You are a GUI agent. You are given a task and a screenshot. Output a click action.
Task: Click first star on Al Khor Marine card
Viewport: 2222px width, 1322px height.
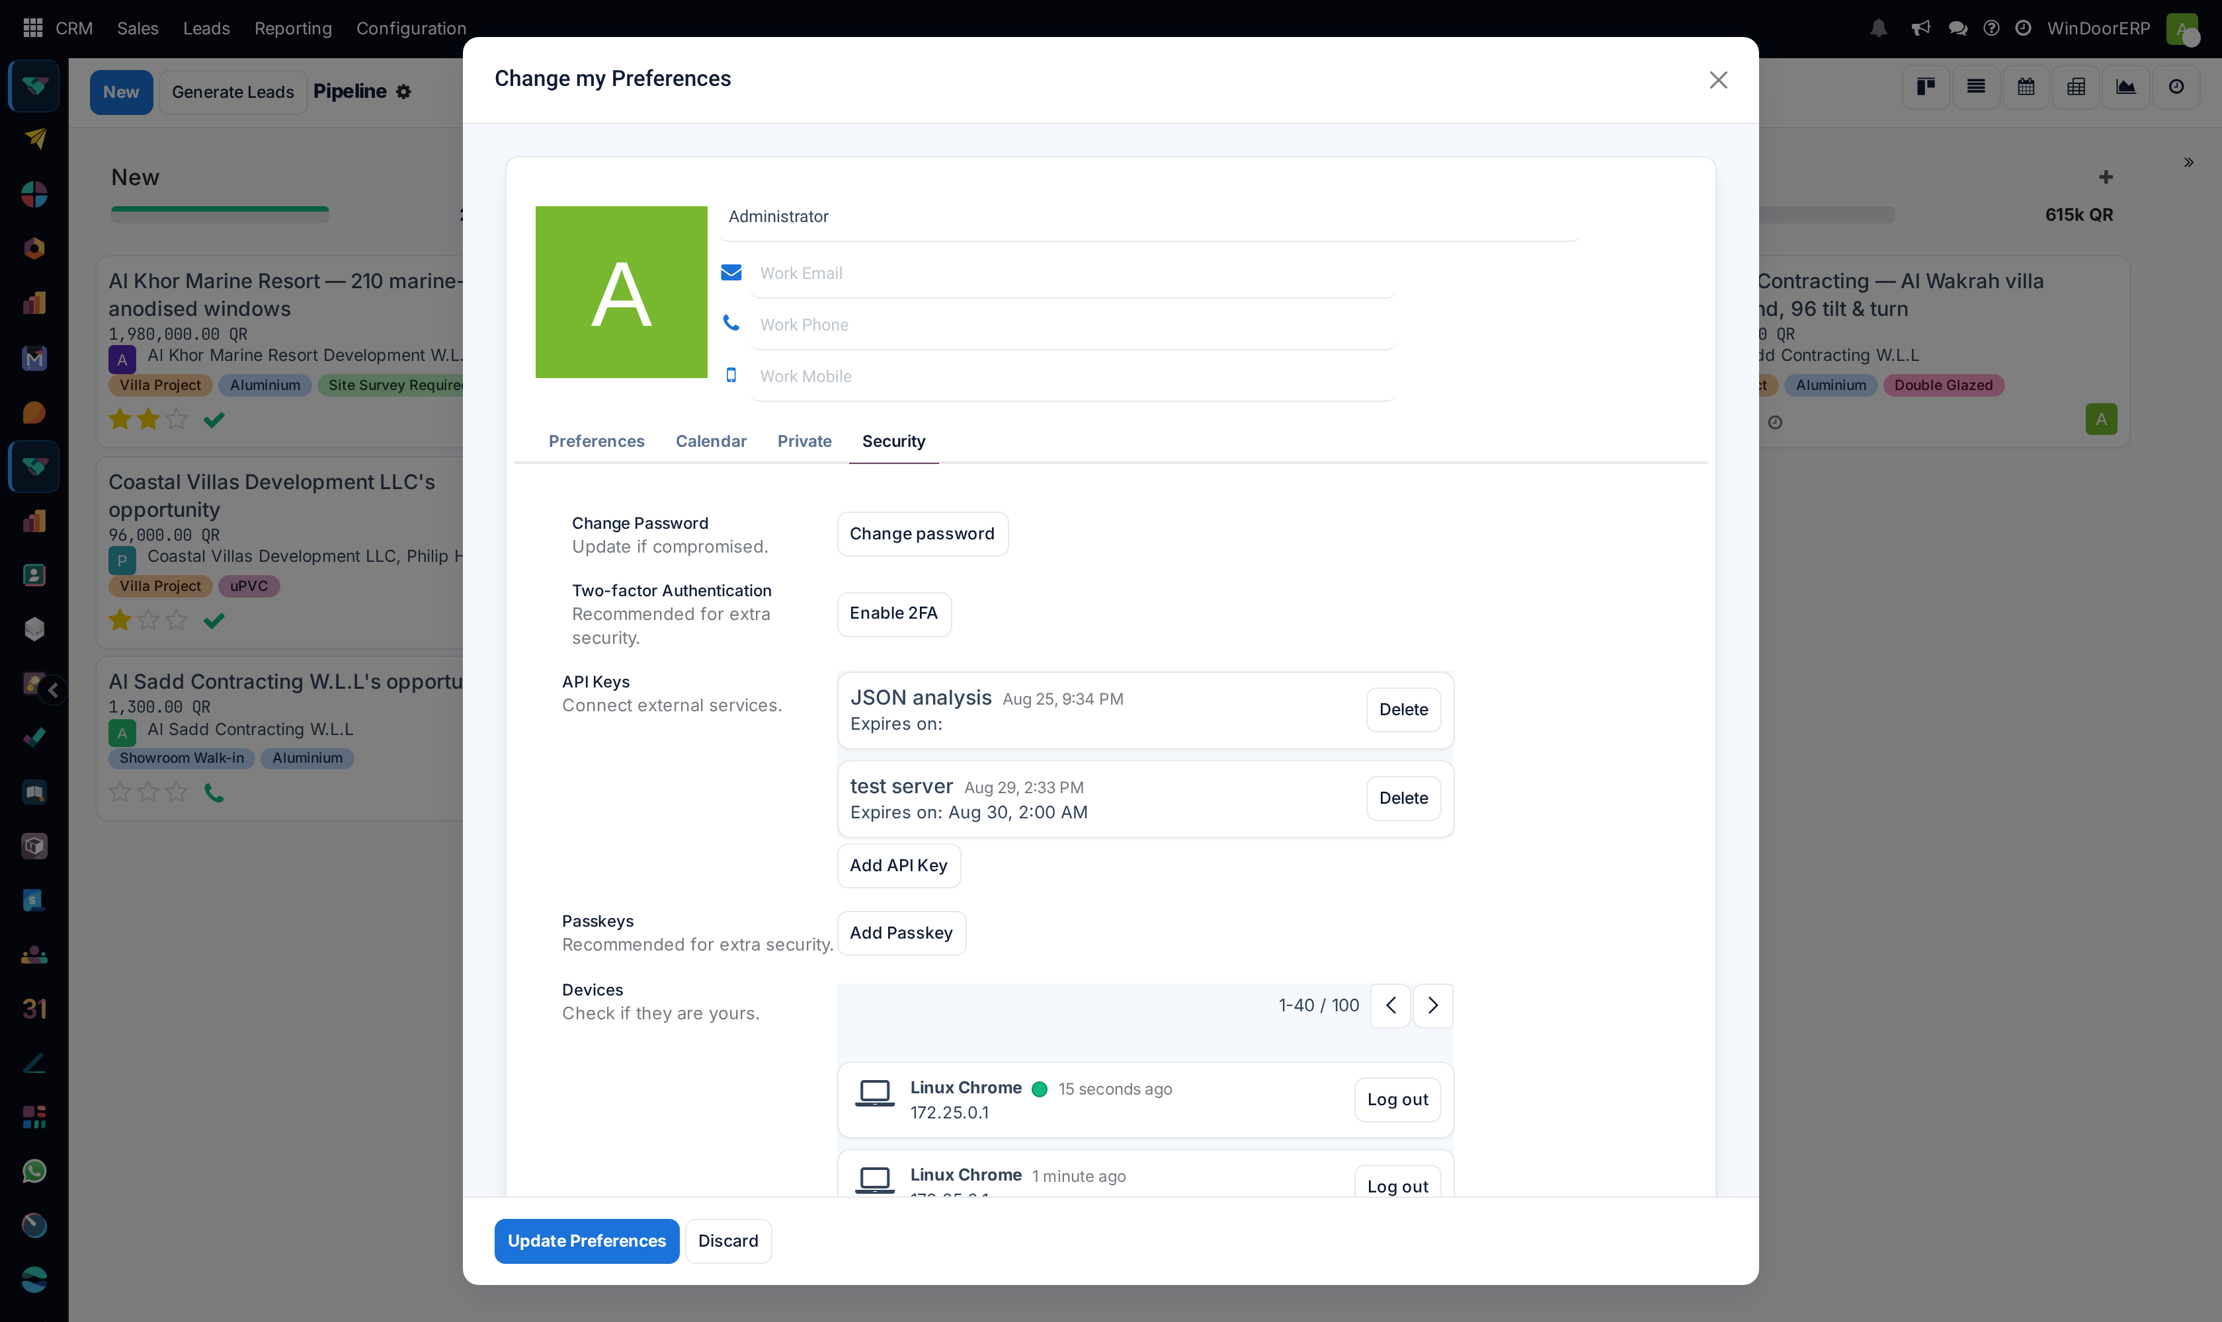[x=120, y=418]
